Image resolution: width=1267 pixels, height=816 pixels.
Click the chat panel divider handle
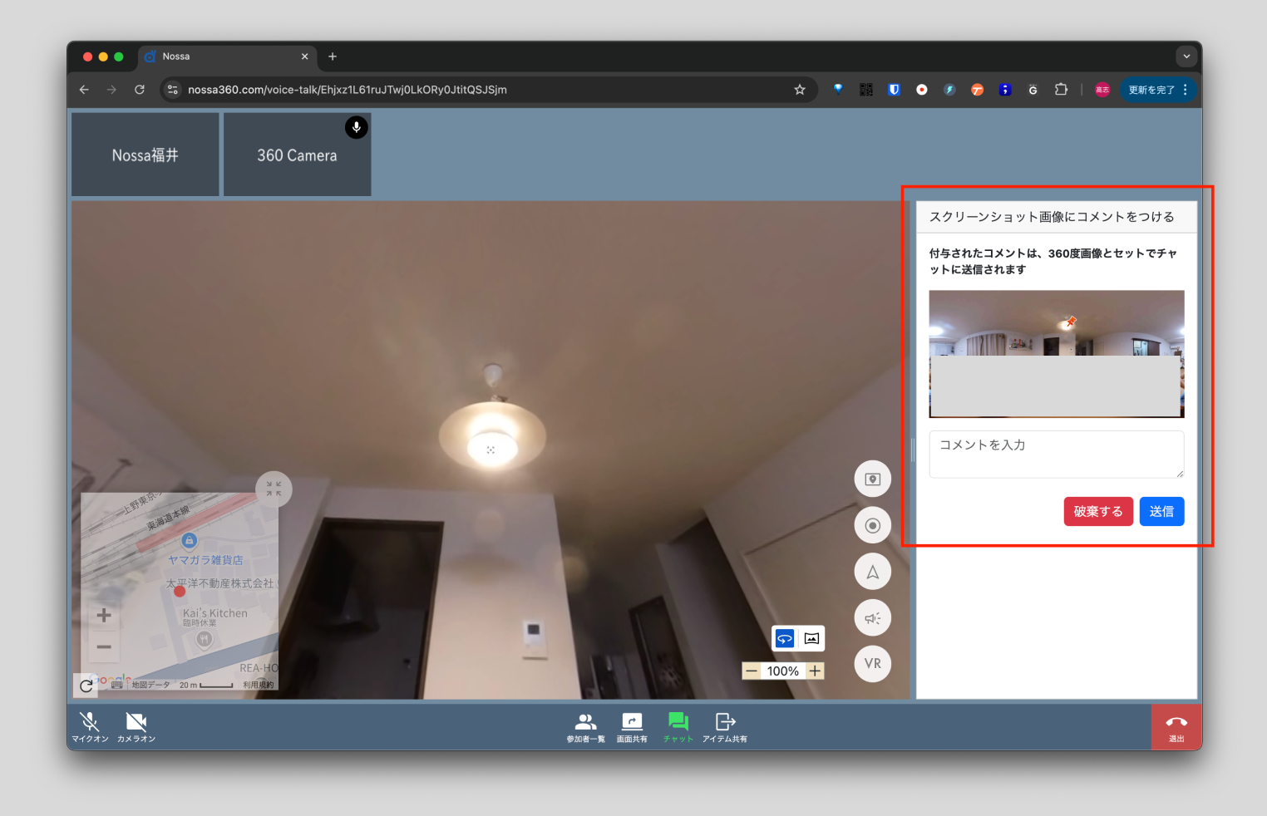(912, 450)
